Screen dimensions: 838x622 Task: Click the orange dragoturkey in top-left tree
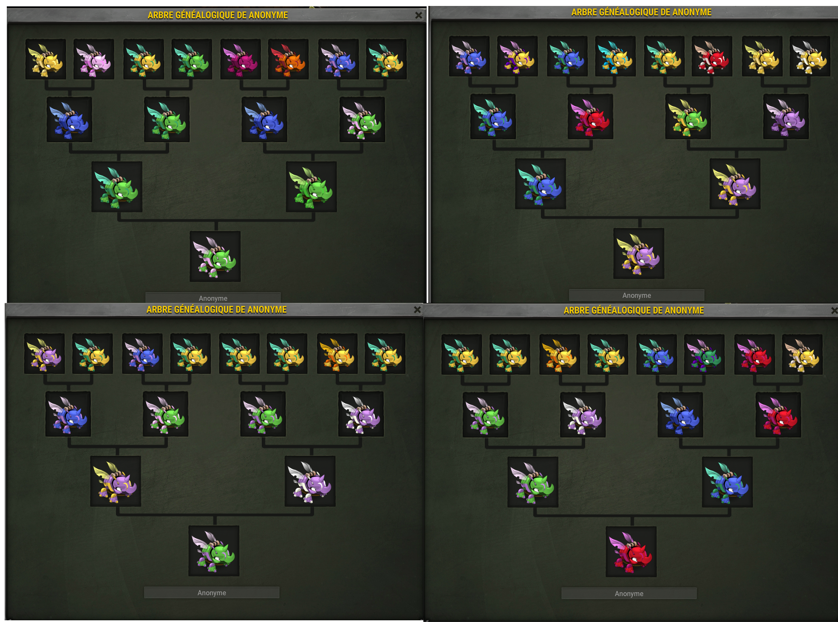click(x=288, y=59)
